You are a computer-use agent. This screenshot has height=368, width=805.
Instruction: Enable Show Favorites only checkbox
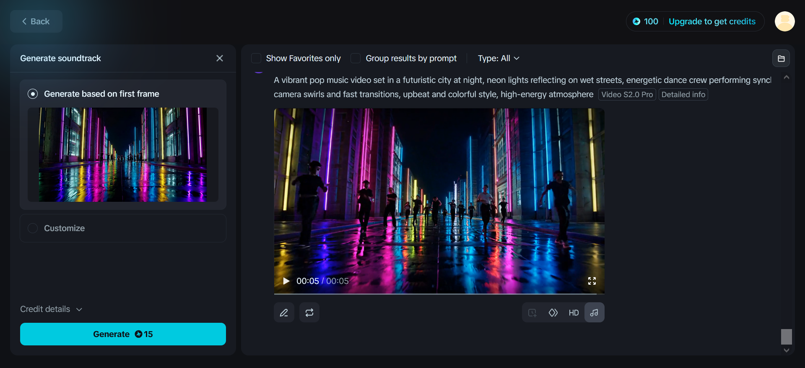(x=256, y=58)
